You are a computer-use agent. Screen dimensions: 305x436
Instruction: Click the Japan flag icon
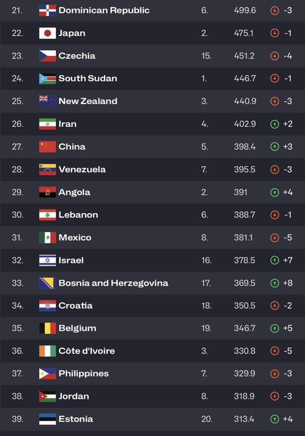(x=48, y=33)
